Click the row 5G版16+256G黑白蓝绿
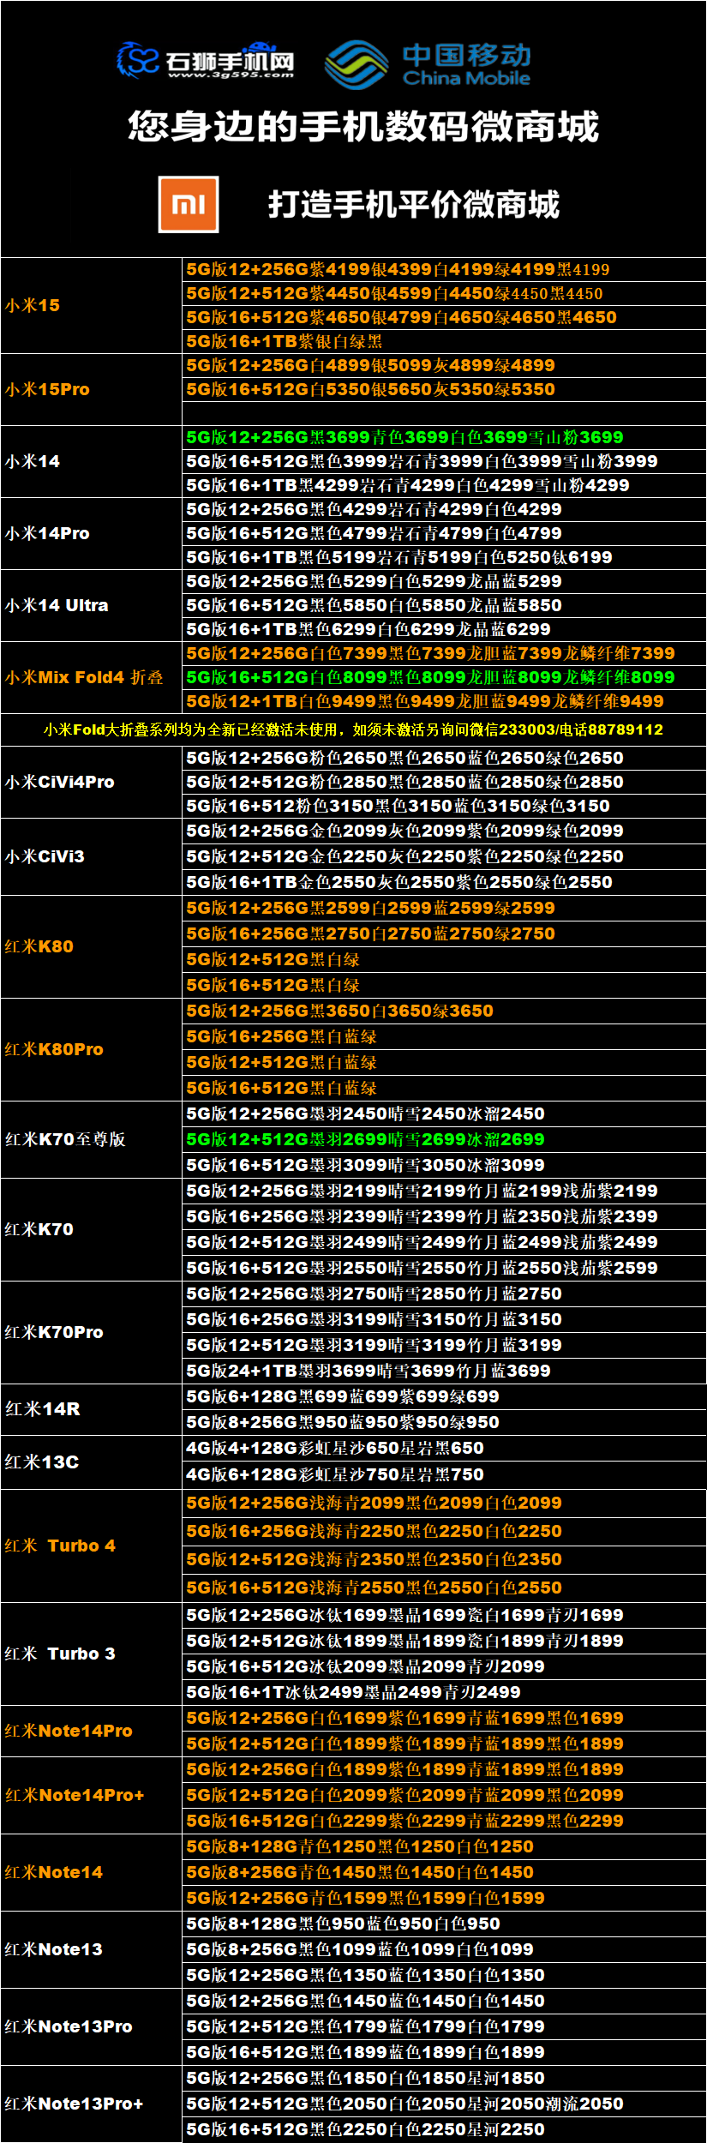The width and height of the screenshot is (707, 2143). pos(444,1036)
